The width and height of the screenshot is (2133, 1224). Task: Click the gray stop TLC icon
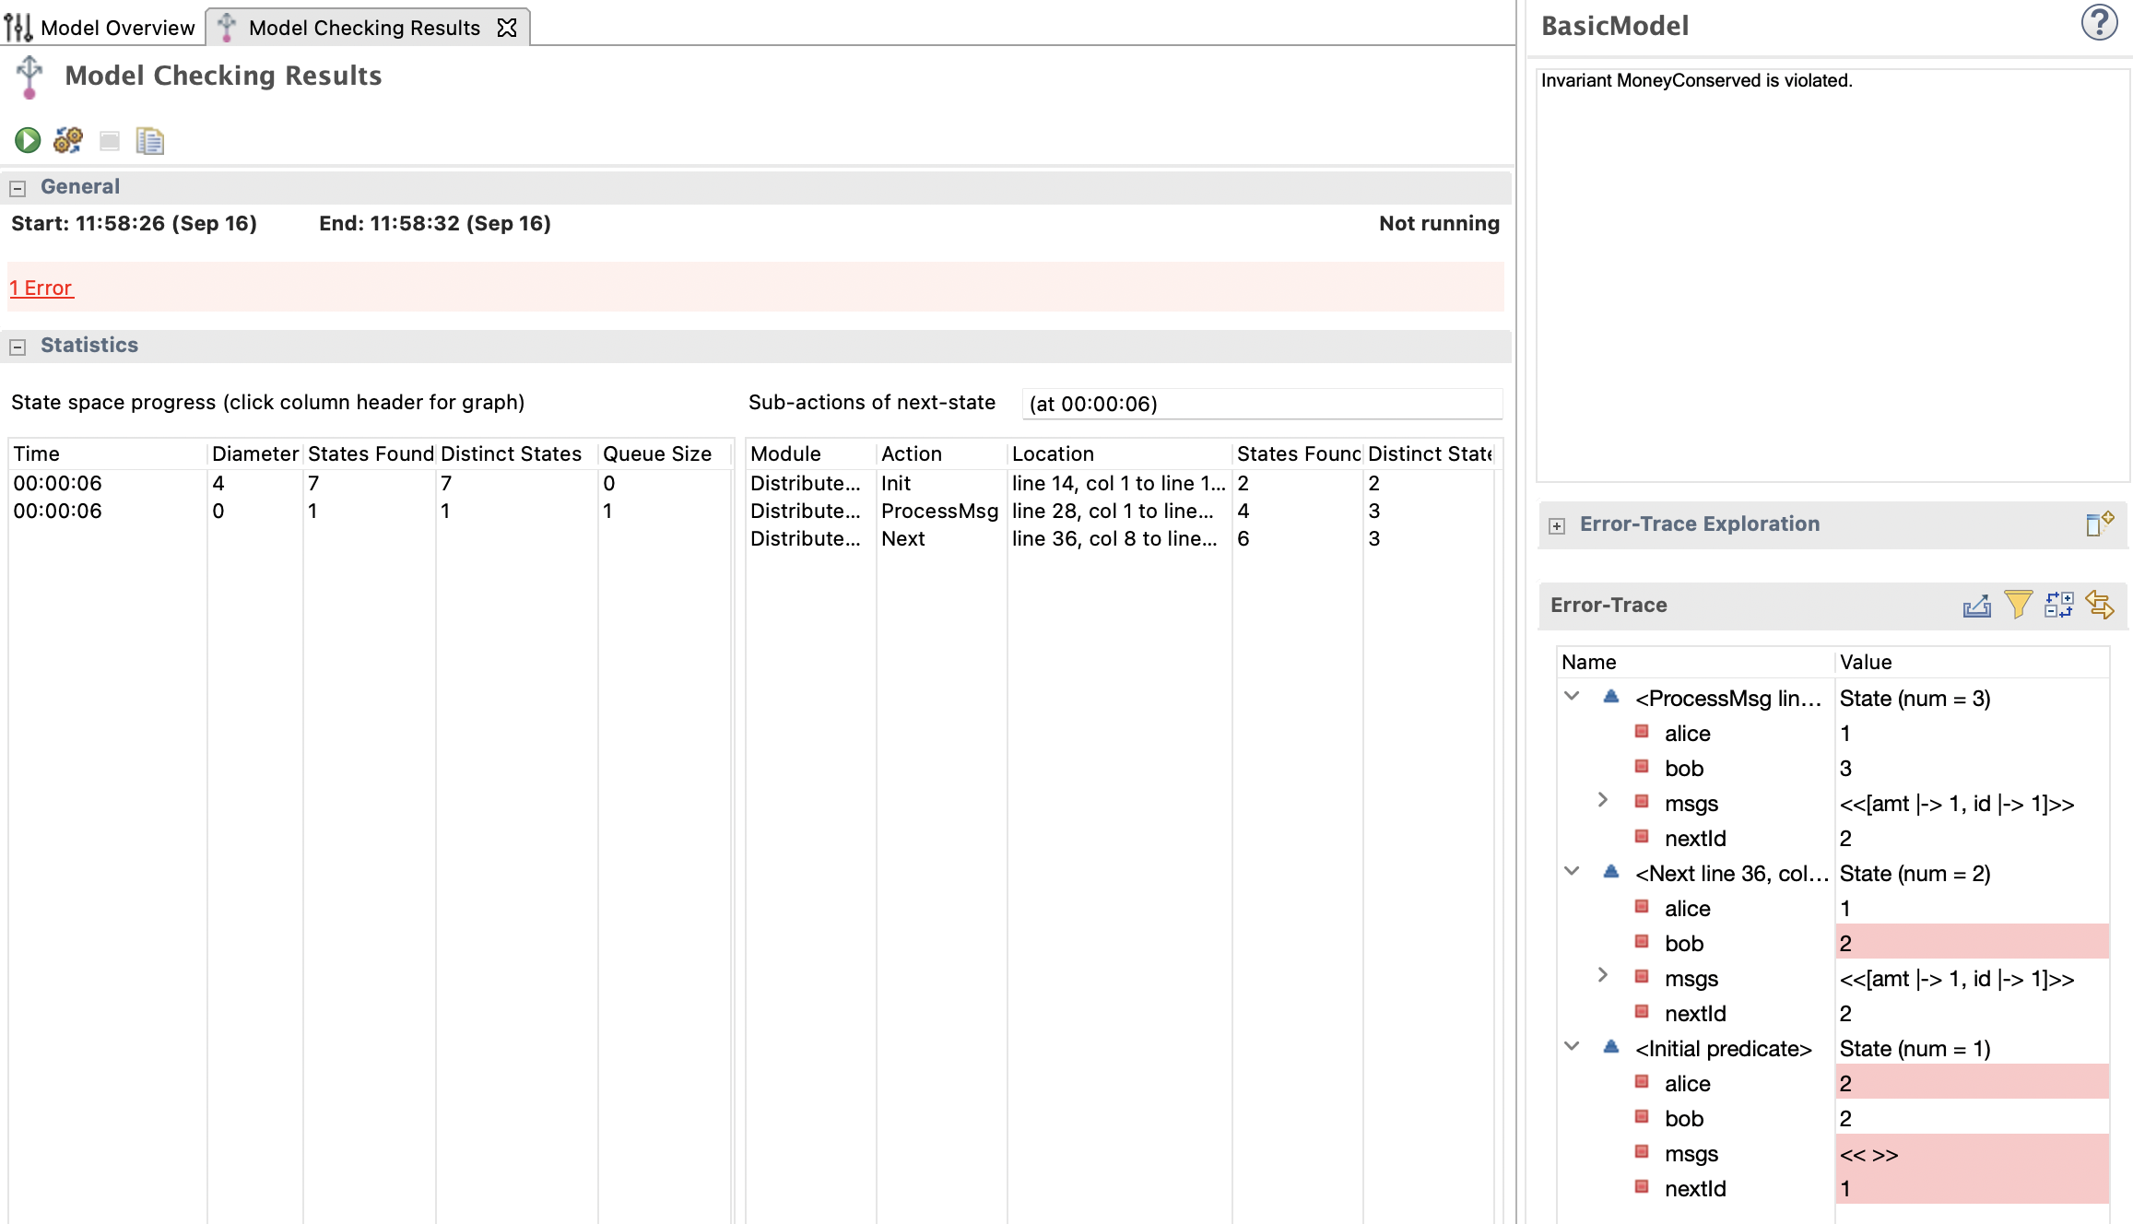tap(110, 141)
